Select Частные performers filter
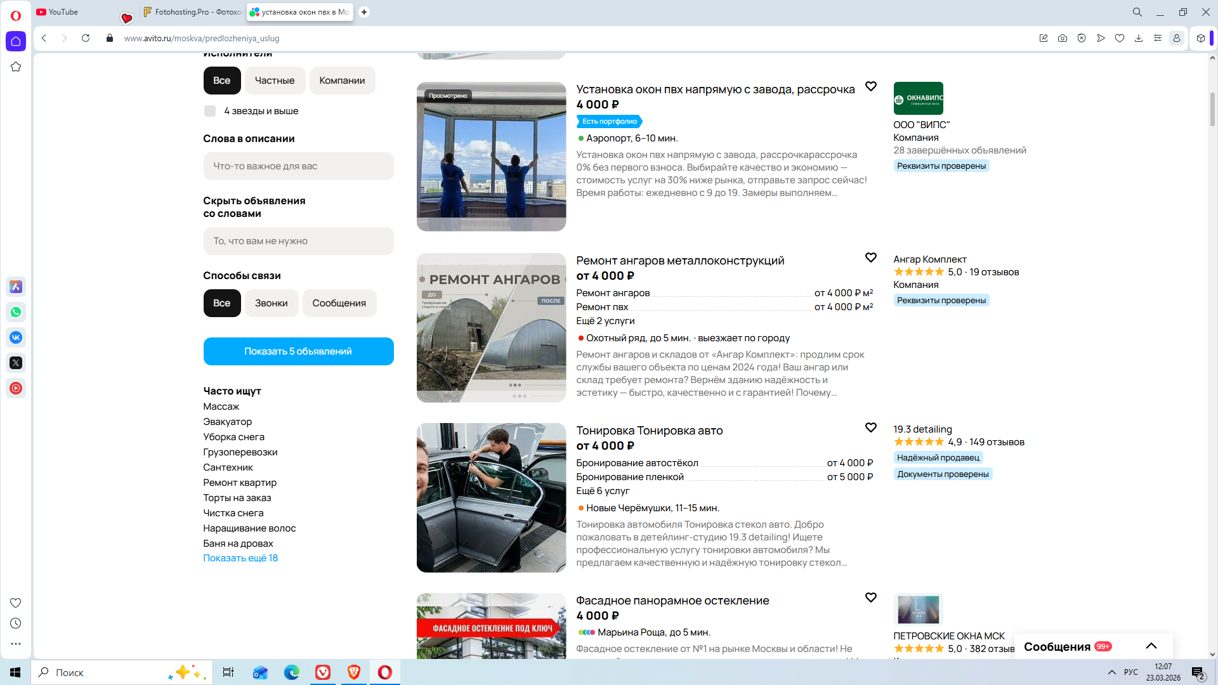This screenshot has width=1218, height=685. [275, 81]
